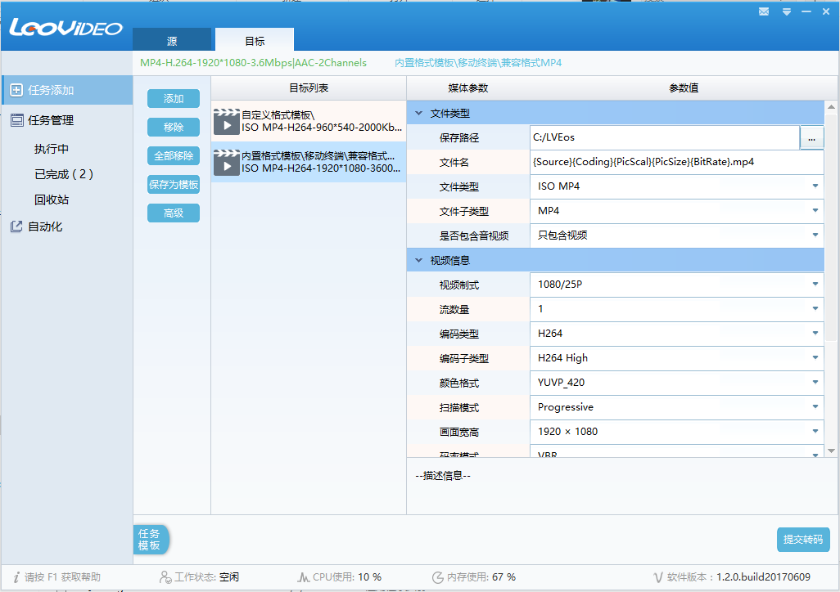Open 已完成 (2) task list
Image resolution: width=840 pixels, height=592 pixels.
64,174
